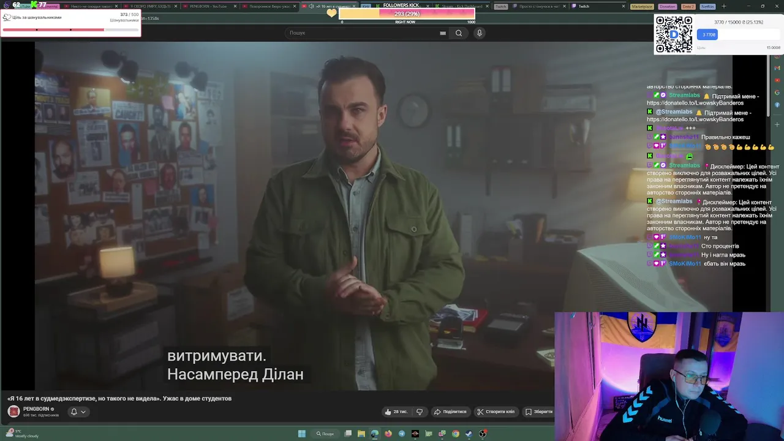Viewport: 784px width, 441px height.
Task: Expand the Dota 2 tab group
Action: (688, 6)
